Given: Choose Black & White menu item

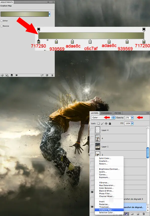Looking at the screenshot, I should [x=109, y=191].
